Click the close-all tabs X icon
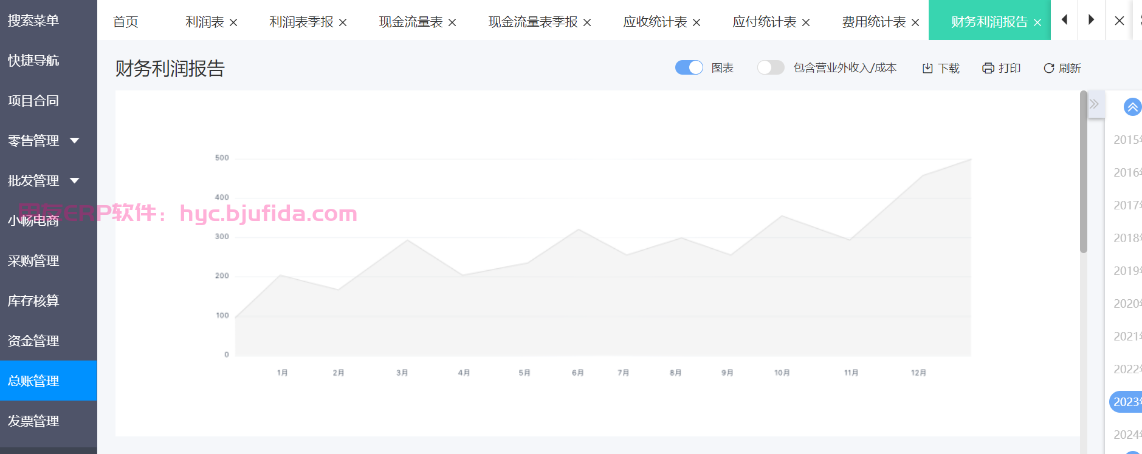The width and height of the screenshot is (1142, 454). 1120,20
